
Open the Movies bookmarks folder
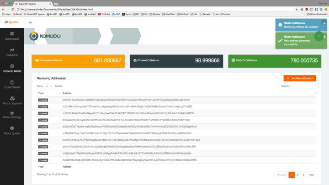(x=154, y=14)
